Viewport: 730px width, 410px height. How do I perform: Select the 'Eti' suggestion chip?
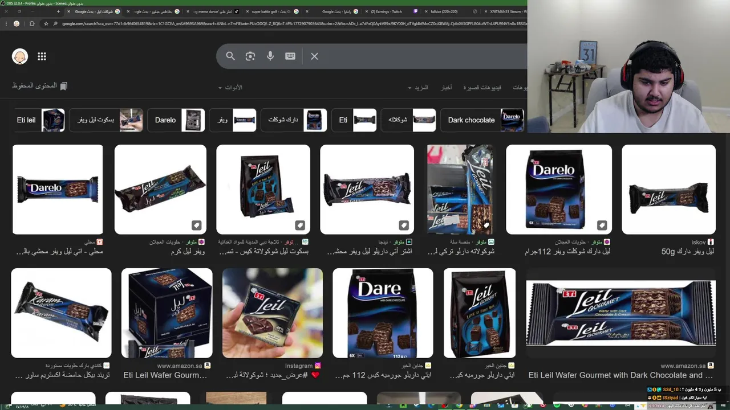tap(354, 120)
